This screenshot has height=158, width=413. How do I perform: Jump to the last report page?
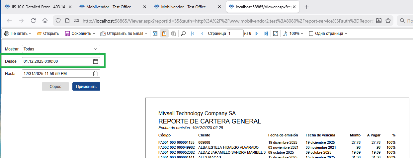(266, 34)
